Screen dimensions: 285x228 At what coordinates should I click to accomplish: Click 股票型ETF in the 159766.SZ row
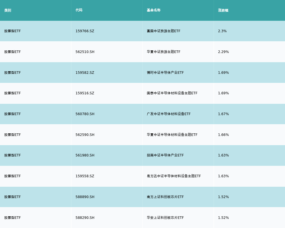[13, 31]
